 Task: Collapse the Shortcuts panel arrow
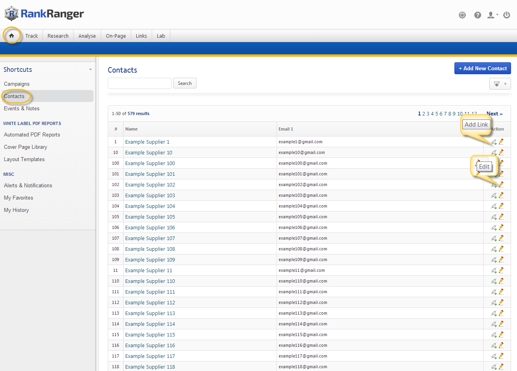tap(90, 69)
